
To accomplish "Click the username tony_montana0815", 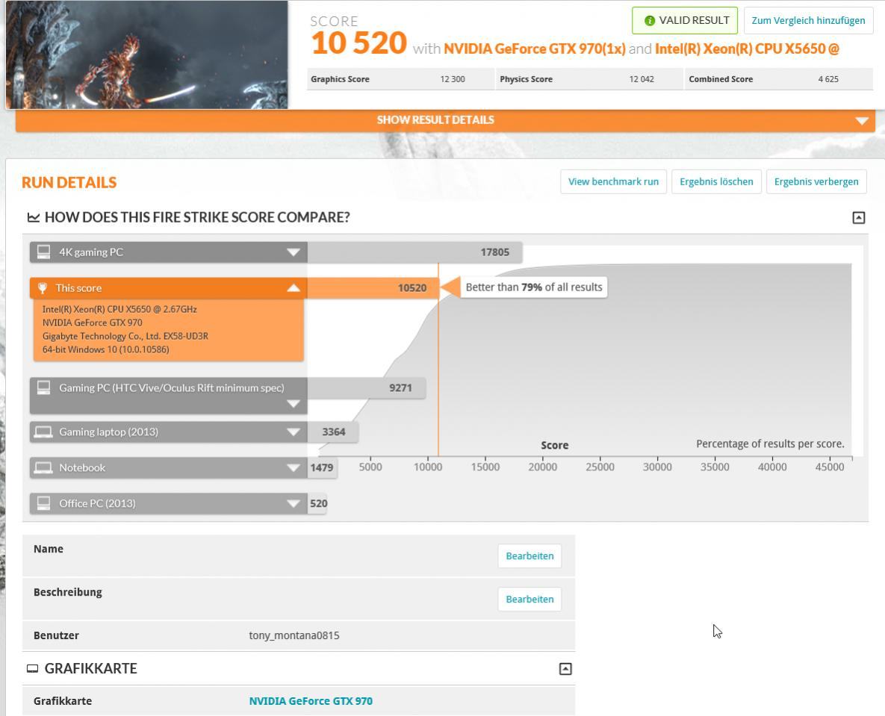I will (294, 635).
